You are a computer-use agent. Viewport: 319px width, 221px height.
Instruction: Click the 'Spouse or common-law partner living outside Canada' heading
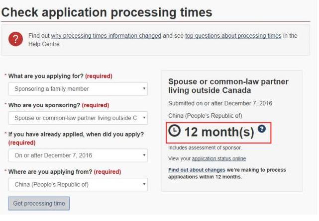(x=228, y=86)
